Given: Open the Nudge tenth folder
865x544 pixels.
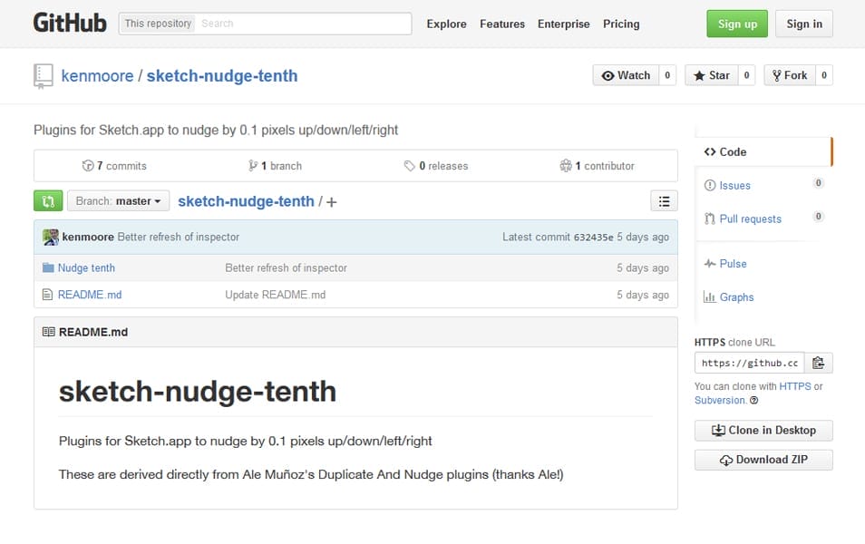Looking at the screenshot, I should click(87, 267).
